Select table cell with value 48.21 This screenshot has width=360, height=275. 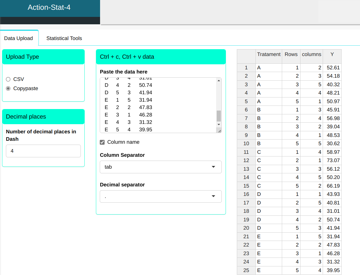tap(332, 93)
